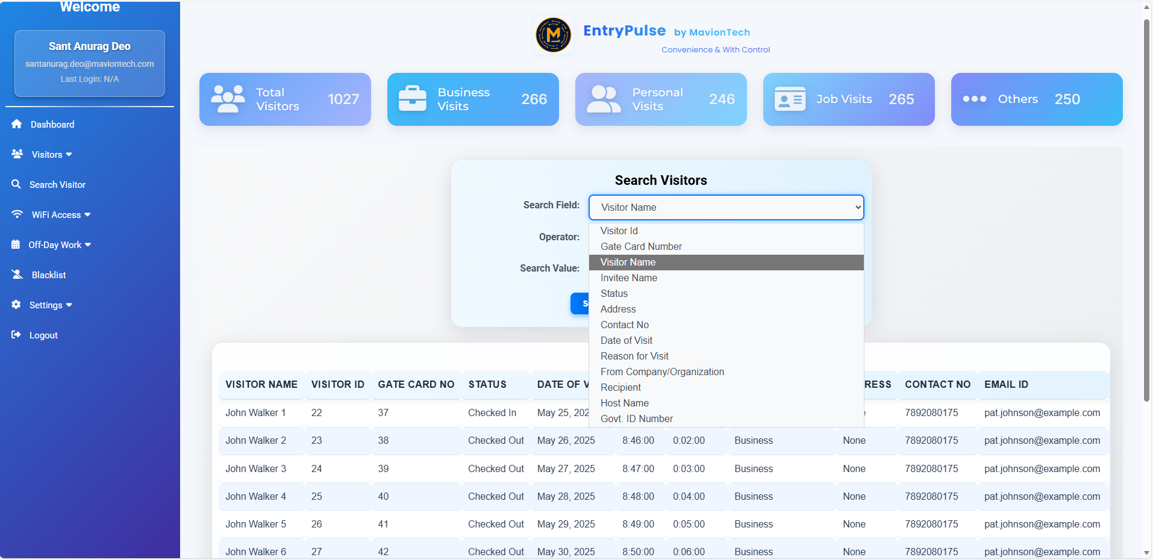The width and height of the screenshot is (1153, 560).
Task: Click the EntryPulse logo emblem
Action: (x=553, y=35)
